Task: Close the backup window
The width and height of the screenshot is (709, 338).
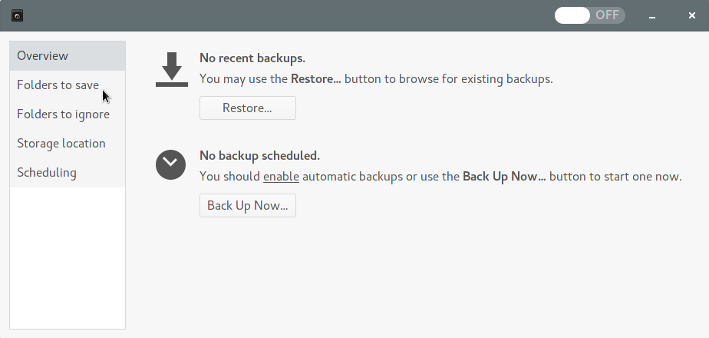Action: 692,15
